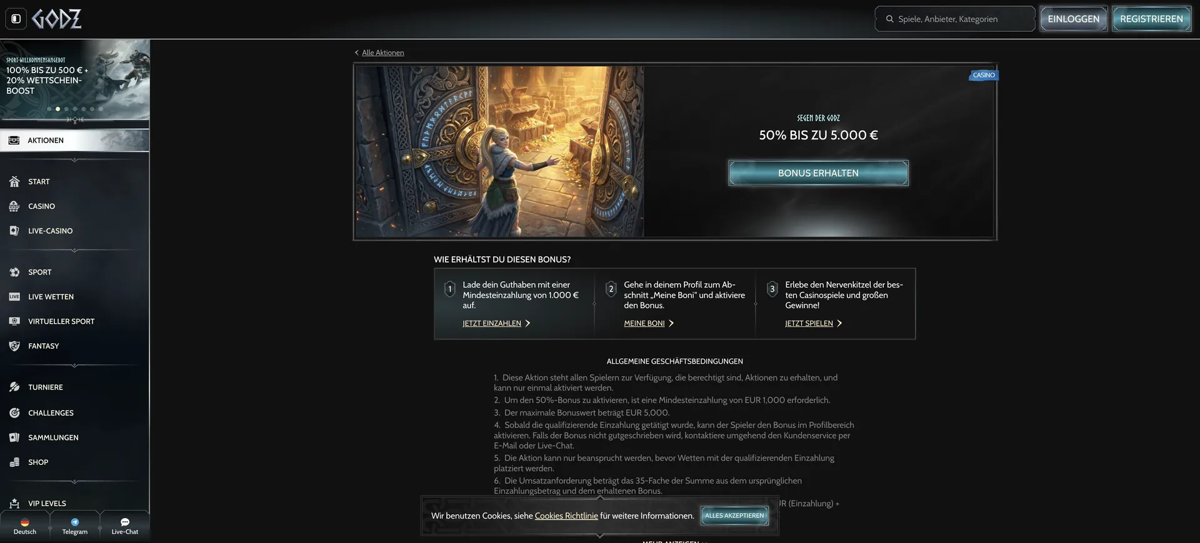Open START via the house icon
The width and height of the screenshot is (1200, 543).
[14, 182]
